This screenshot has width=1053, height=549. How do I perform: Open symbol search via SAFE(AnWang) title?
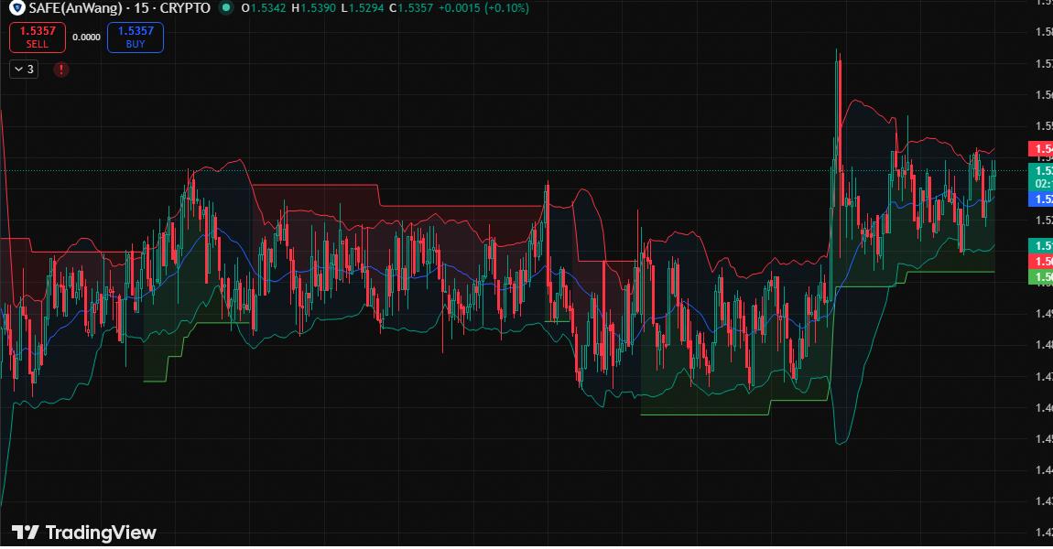coord(76,8)
